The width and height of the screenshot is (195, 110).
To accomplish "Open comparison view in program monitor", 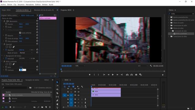I will tap(140, 75).
